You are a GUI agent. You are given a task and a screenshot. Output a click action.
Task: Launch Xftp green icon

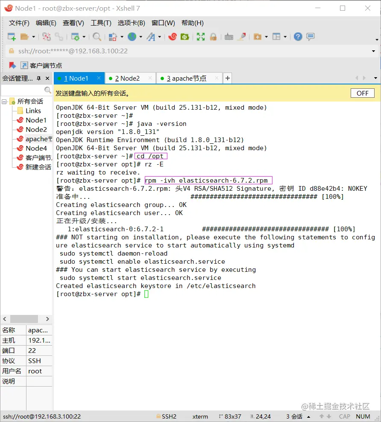click(x=185, y=37)
